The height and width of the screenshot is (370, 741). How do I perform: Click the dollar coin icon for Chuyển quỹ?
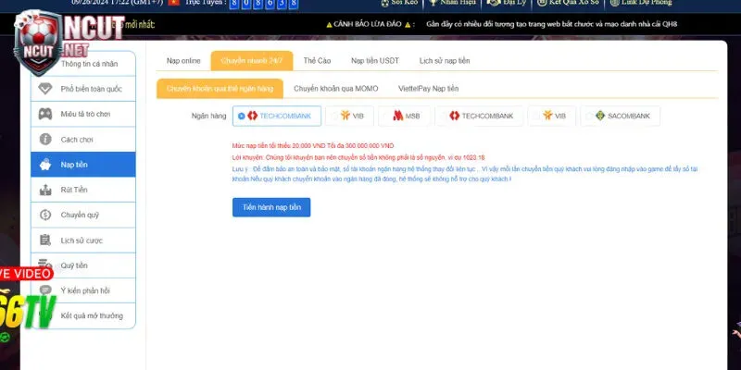tap(45, 215)
